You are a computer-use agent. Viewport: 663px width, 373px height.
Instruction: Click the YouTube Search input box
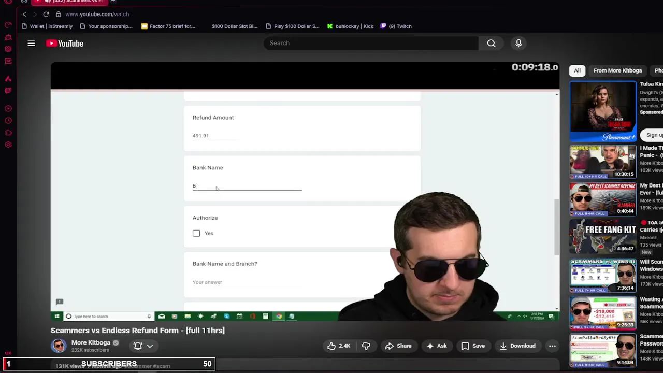(x=371, y=43)
